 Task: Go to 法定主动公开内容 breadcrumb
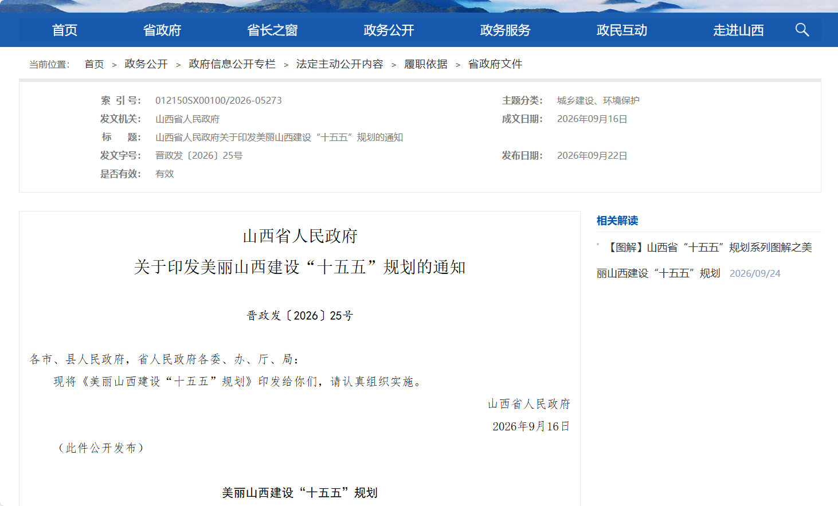pyautogui.click(x=340, y=64)
